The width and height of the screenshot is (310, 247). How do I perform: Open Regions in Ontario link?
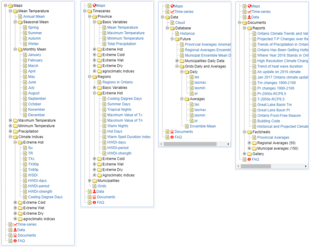[x=118, y=82]
